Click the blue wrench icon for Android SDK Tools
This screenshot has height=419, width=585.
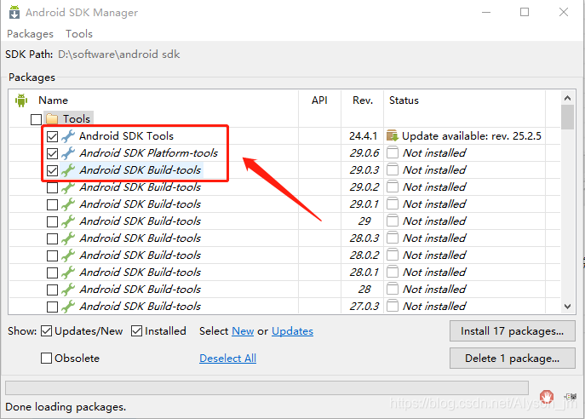68,136
